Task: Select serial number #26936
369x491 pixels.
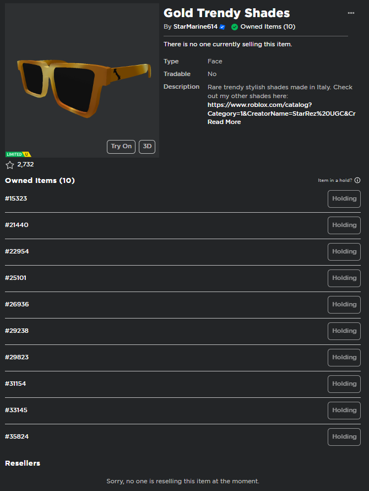Action: tap(17, 304)
